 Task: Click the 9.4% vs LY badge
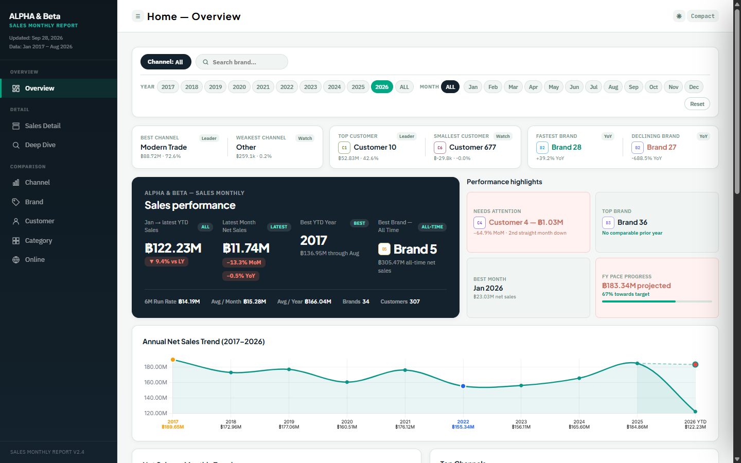pos(167,261)
